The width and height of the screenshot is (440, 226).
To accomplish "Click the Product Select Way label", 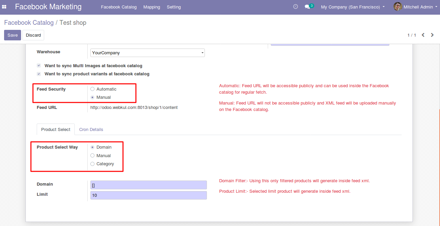I will (x=57, y=147).
